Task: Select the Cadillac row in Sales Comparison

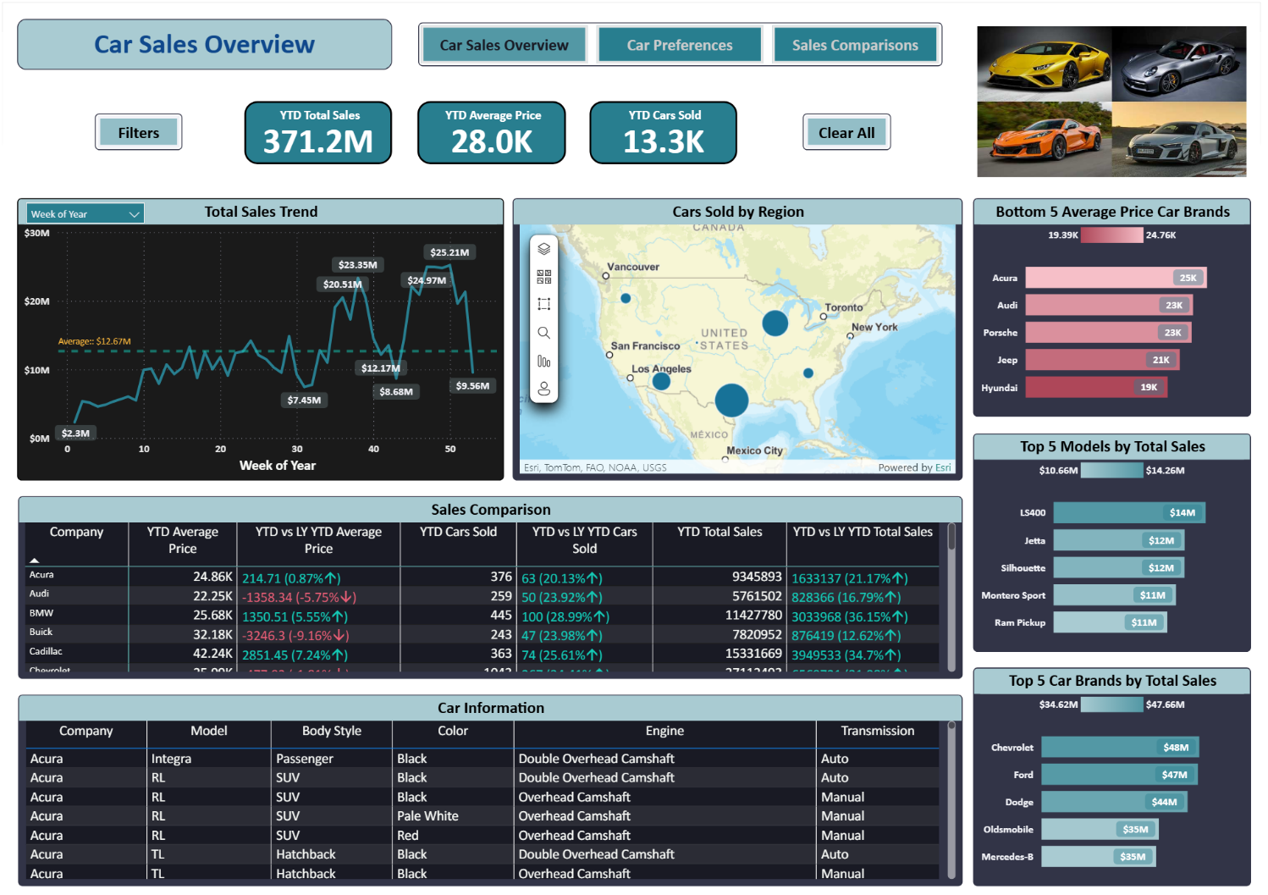Action: point(482,653)
